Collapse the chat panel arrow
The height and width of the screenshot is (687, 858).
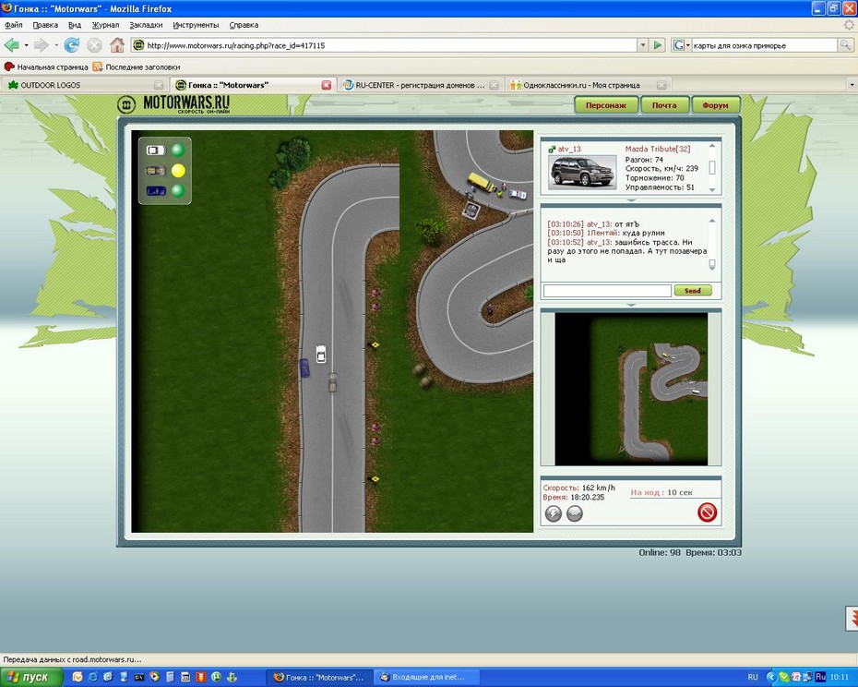(631, 304)
